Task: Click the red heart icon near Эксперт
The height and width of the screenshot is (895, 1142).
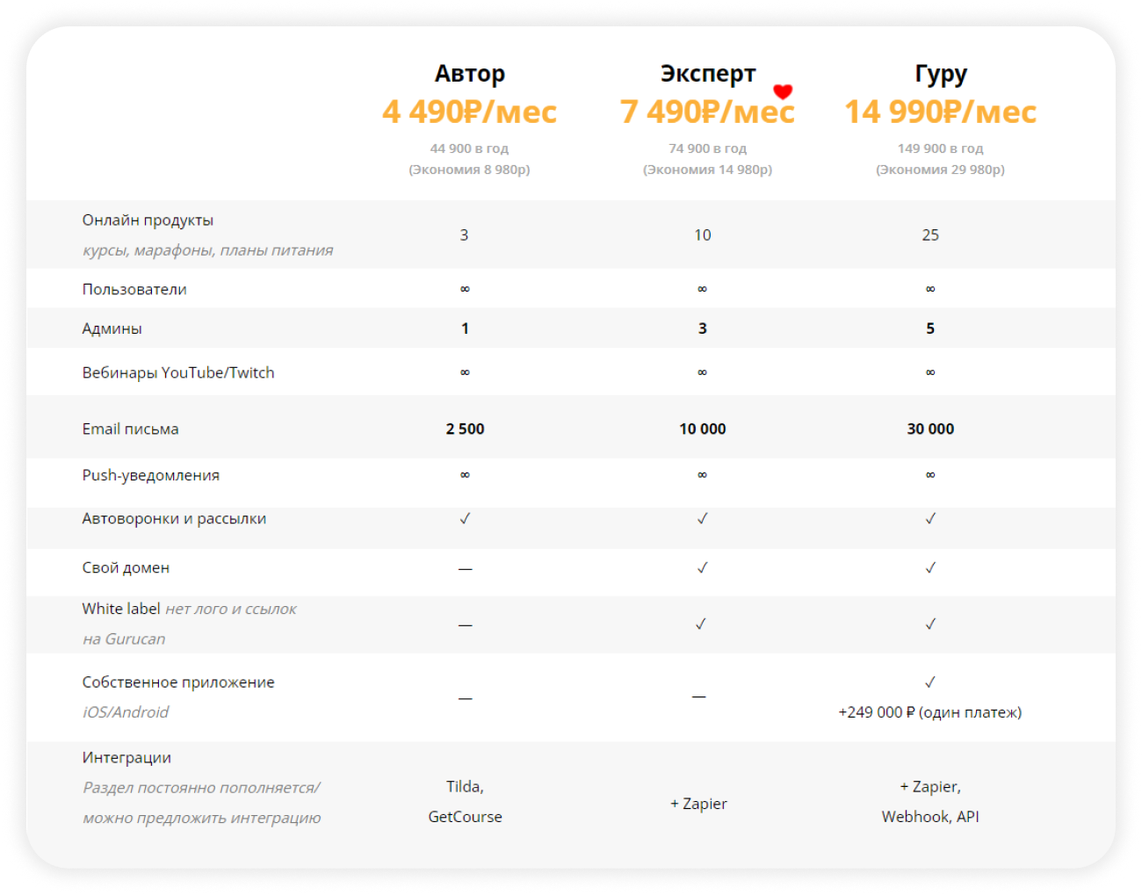Action: 783,91
